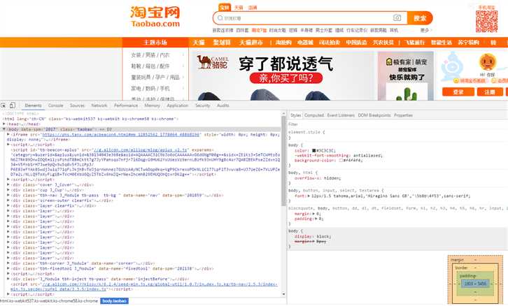Select the html breadcrumb item
Screen dimensions: 508x306
click(49, 301)
